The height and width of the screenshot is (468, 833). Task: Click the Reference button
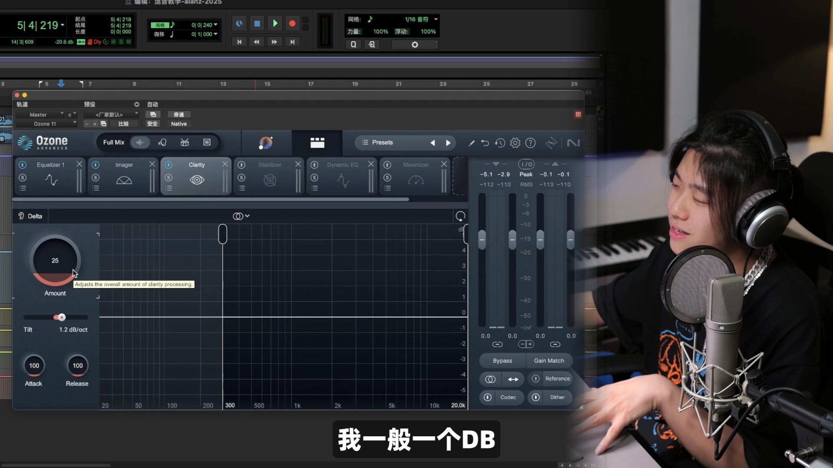[x=557, y=379]
